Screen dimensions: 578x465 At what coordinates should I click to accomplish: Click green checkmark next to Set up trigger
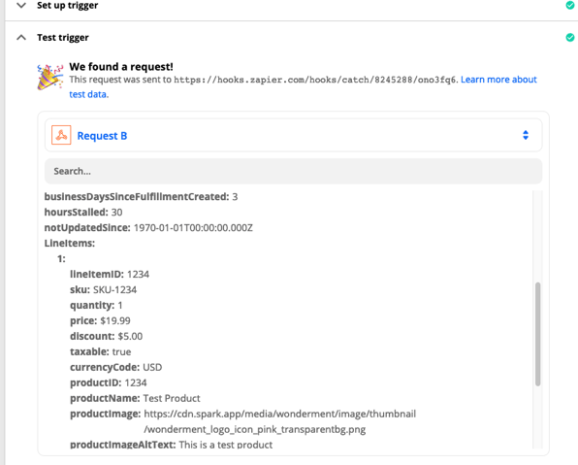tap(570, 5)
